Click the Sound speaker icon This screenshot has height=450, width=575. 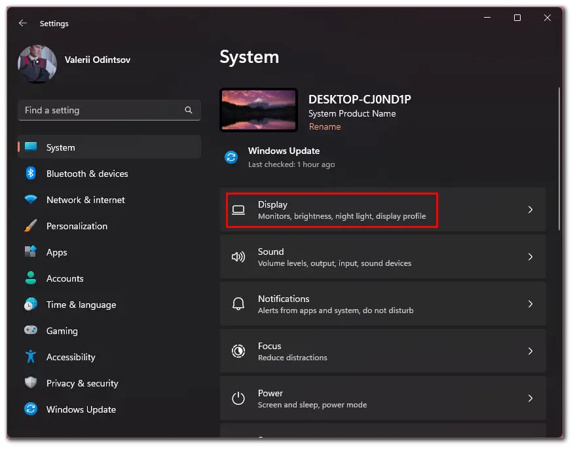(238, 257)
